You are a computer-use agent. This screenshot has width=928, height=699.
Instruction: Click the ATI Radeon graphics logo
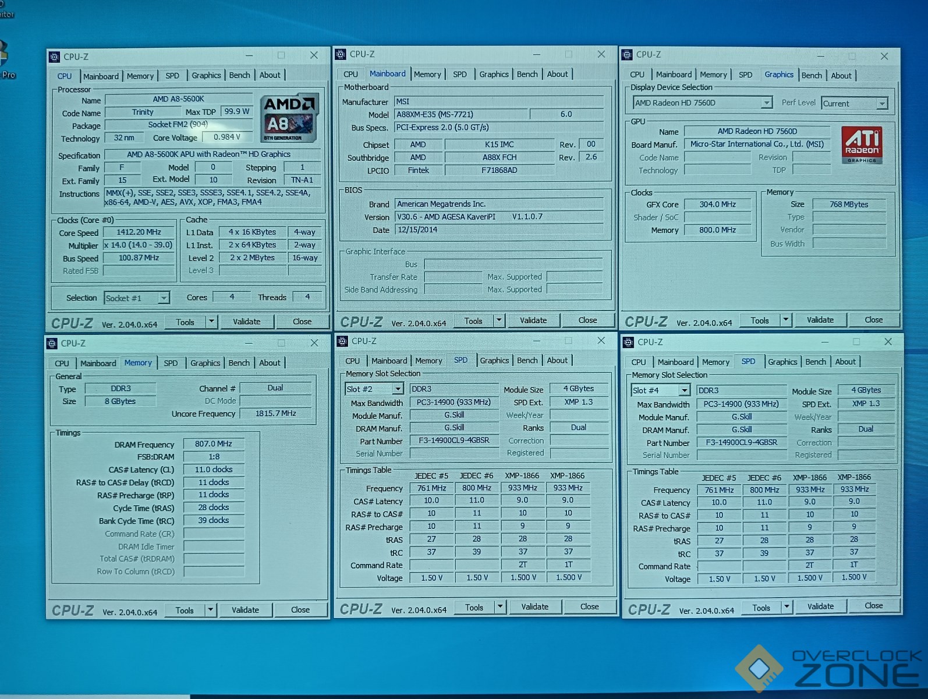click(862, 144)
